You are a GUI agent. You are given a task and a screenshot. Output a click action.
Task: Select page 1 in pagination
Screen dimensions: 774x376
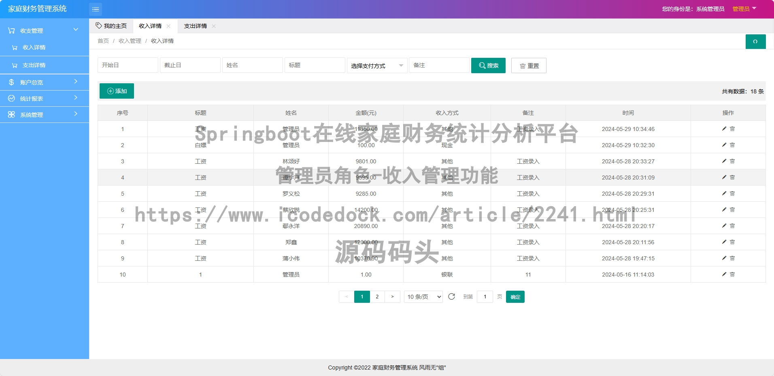[x=362, y=297]
